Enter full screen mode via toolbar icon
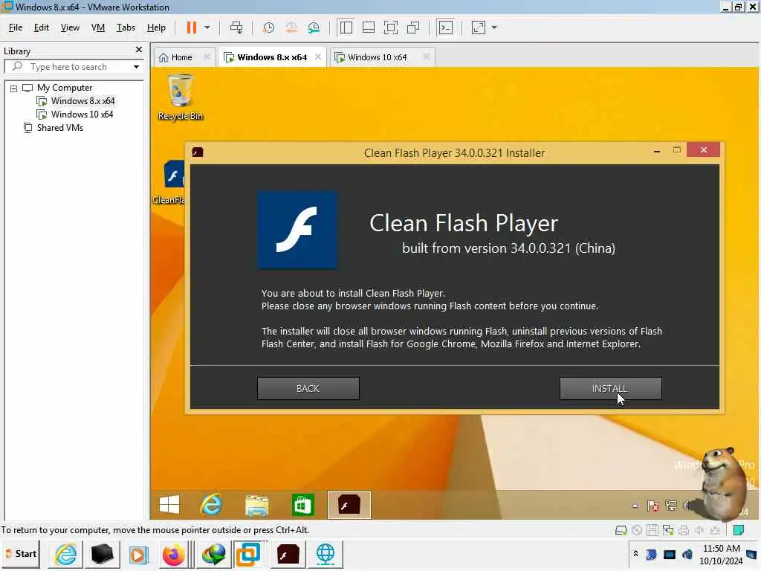 pyautogui.click(x=391, y=28)
